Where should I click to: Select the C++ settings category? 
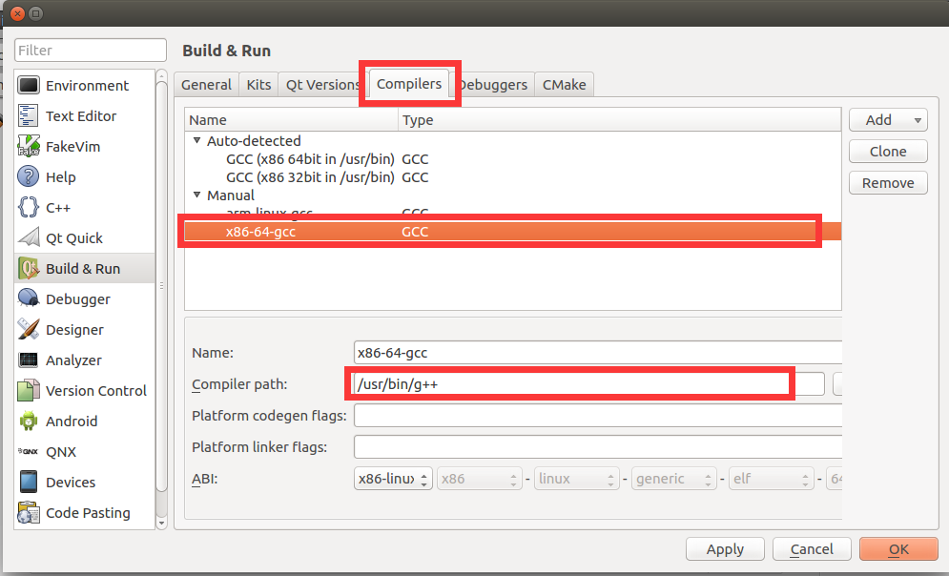[29, 207]
